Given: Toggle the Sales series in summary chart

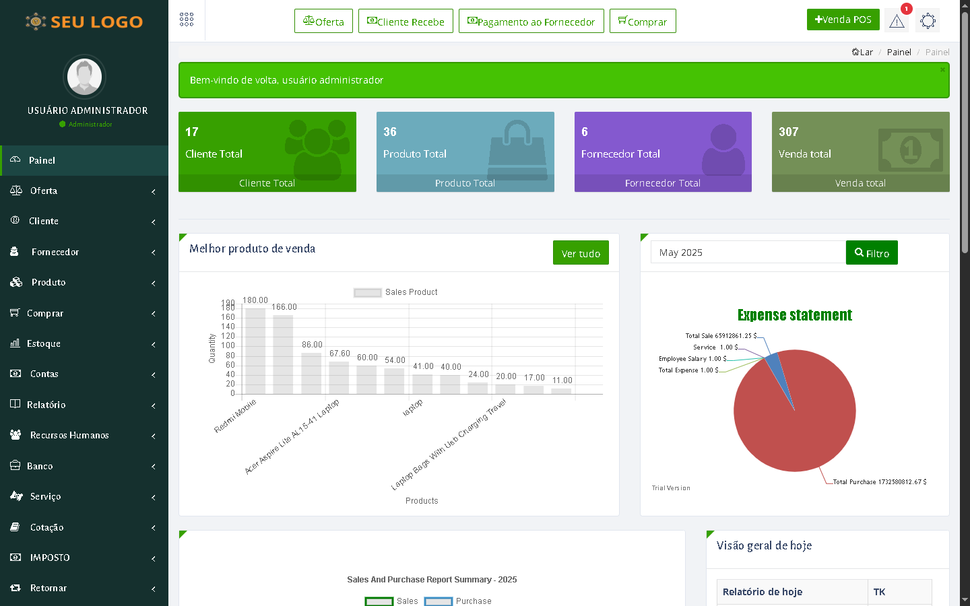Looking at the screenshot, I should (379, 601).
